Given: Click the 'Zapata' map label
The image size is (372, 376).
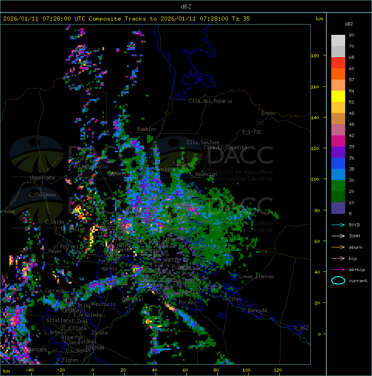Looking at the screenshot, I should (x=99, y=333).
